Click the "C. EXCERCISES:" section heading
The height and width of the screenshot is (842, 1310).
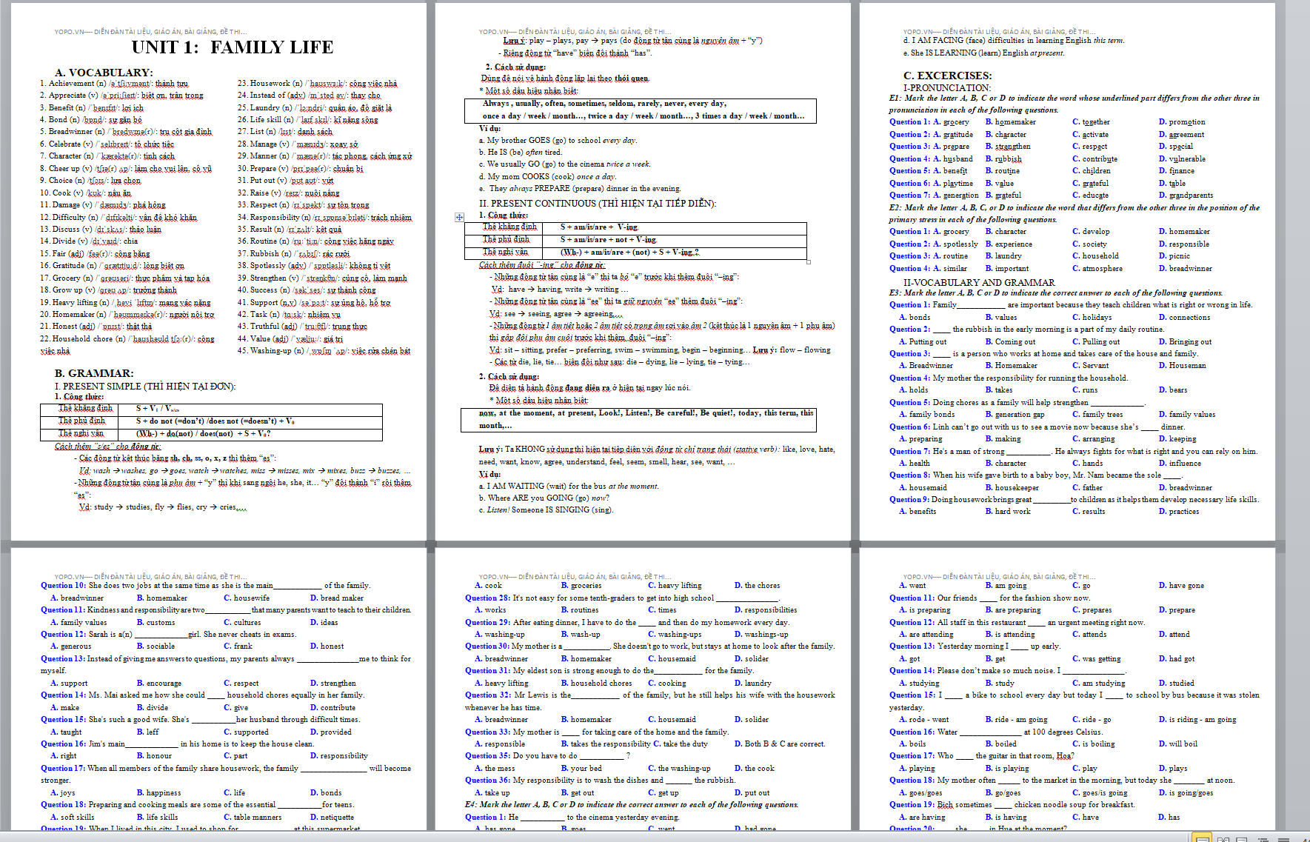(x=947, y=76)
